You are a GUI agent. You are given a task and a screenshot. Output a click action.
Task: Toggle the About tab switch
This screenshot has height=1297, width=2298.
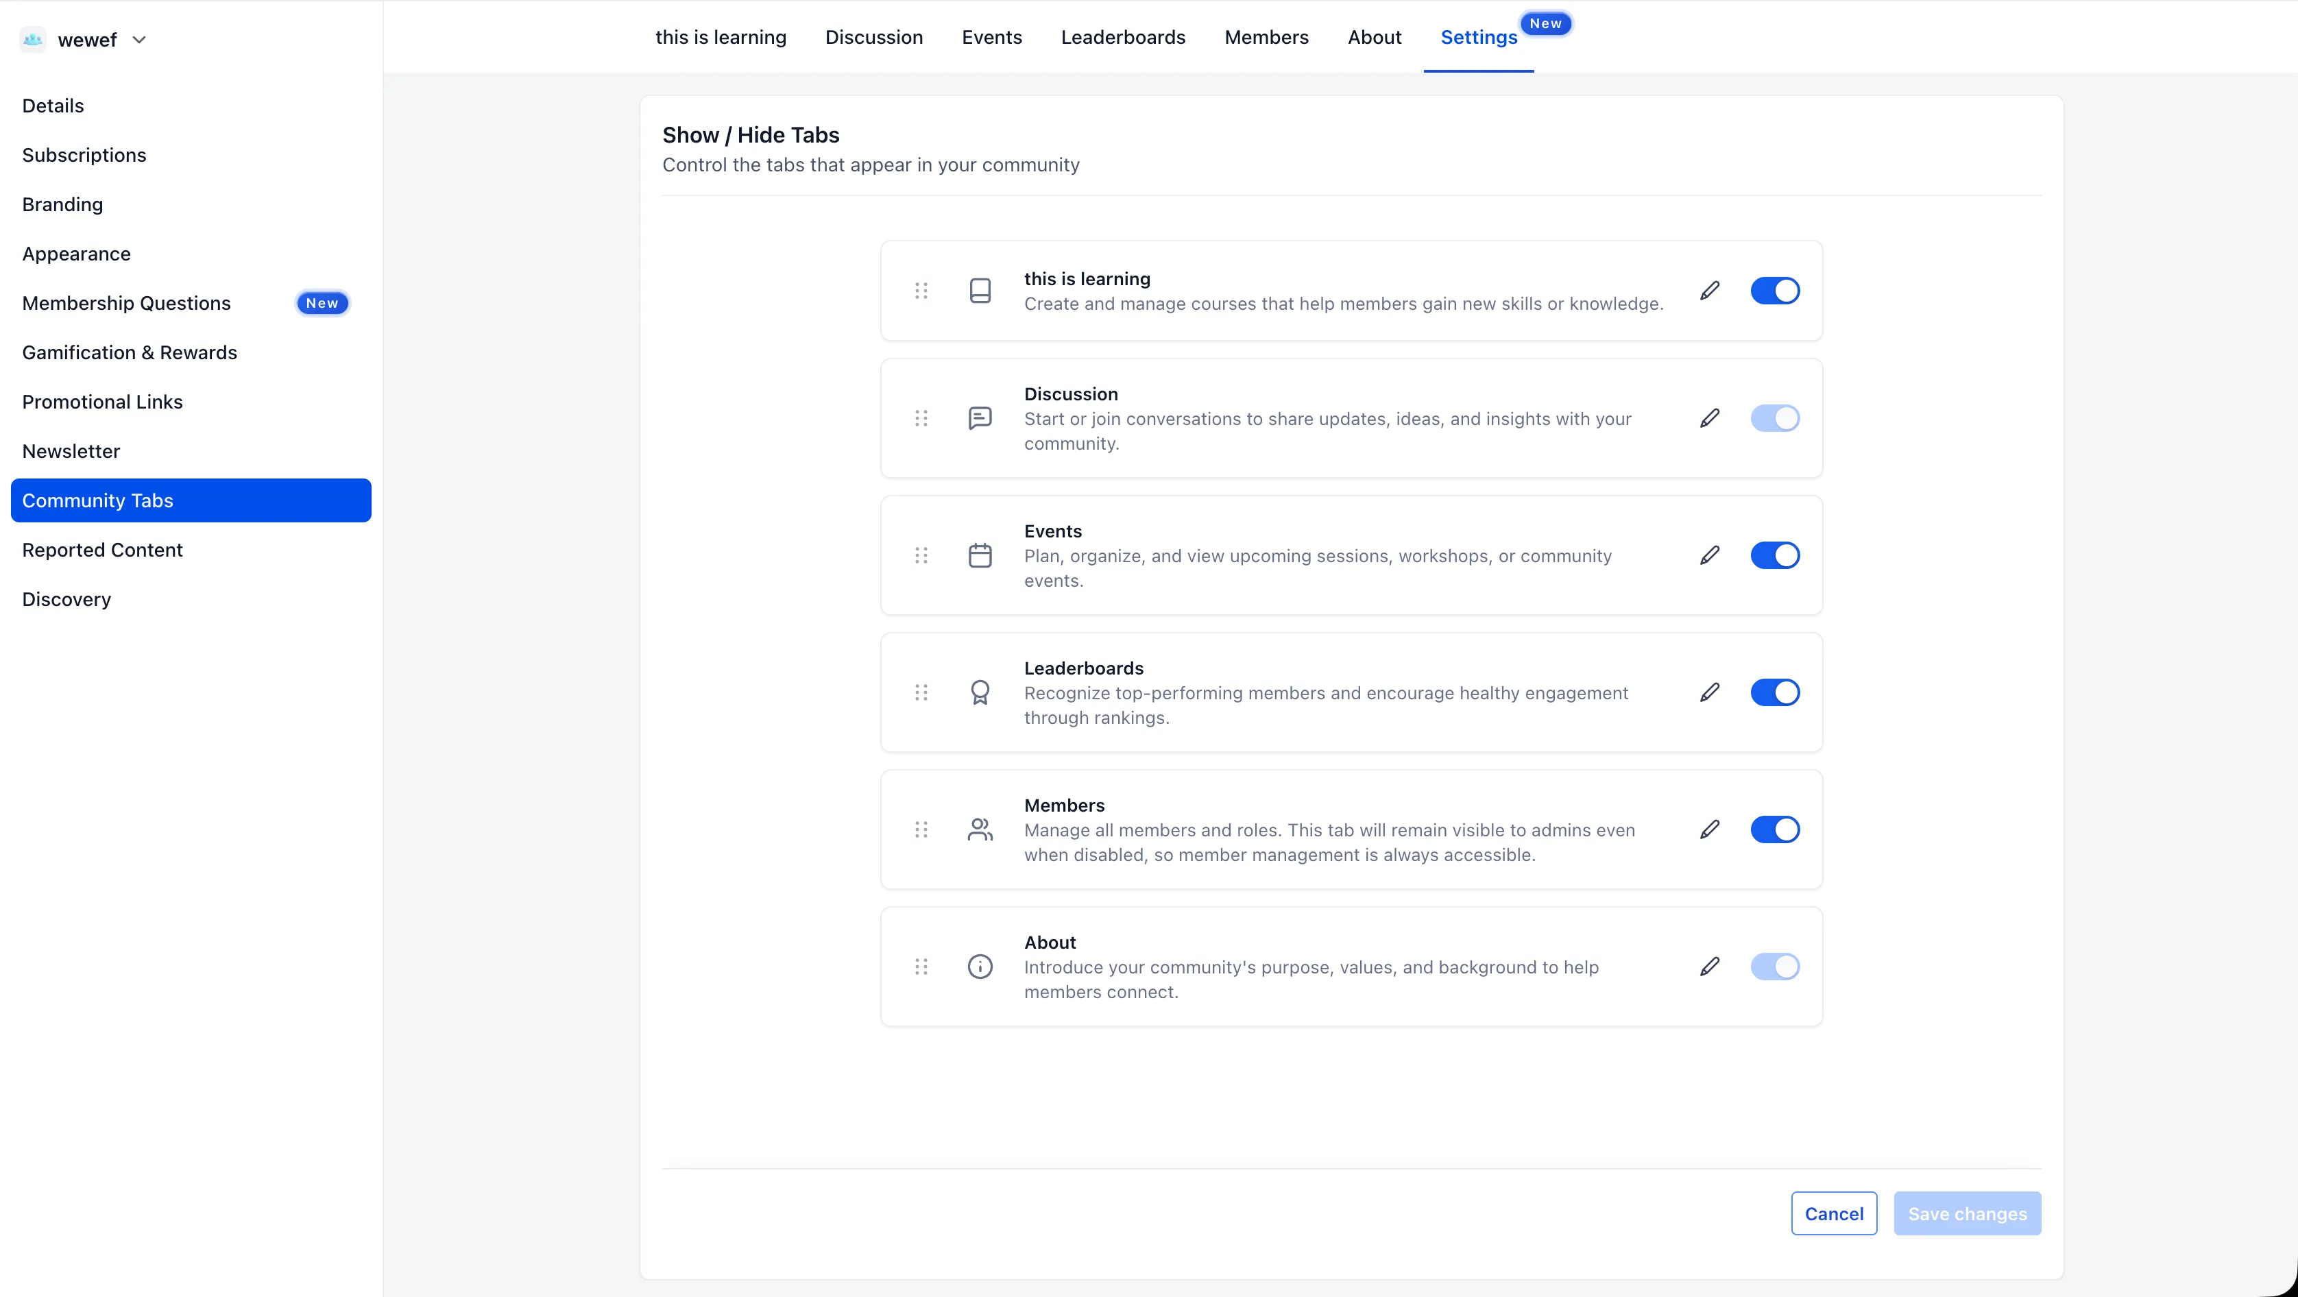(x=1775, y=967)
